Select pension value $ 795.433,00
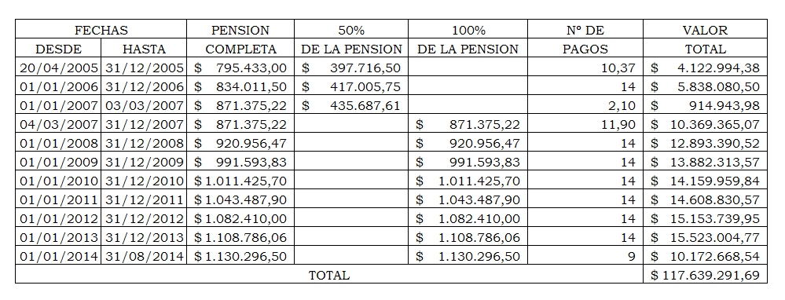The height and width of the screenshot is (300, 785). 240,68
